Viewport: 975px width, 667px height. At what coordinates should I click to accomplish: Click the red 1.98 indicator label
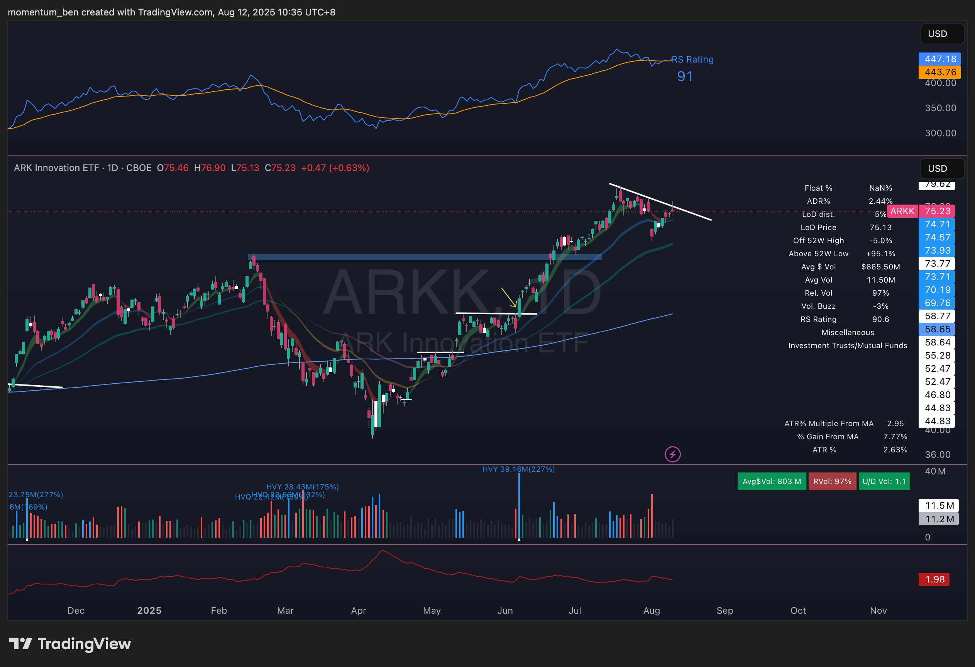934,579
